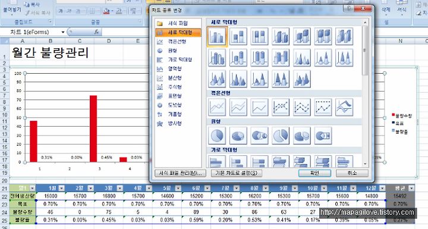Click the red 불량수량 legend entry
The height and width of the screenshot is (229, 428).
[402, 116]
